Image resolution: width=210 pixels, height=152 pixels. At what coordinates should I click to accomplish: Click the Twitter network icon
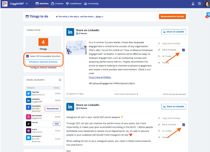28,93
